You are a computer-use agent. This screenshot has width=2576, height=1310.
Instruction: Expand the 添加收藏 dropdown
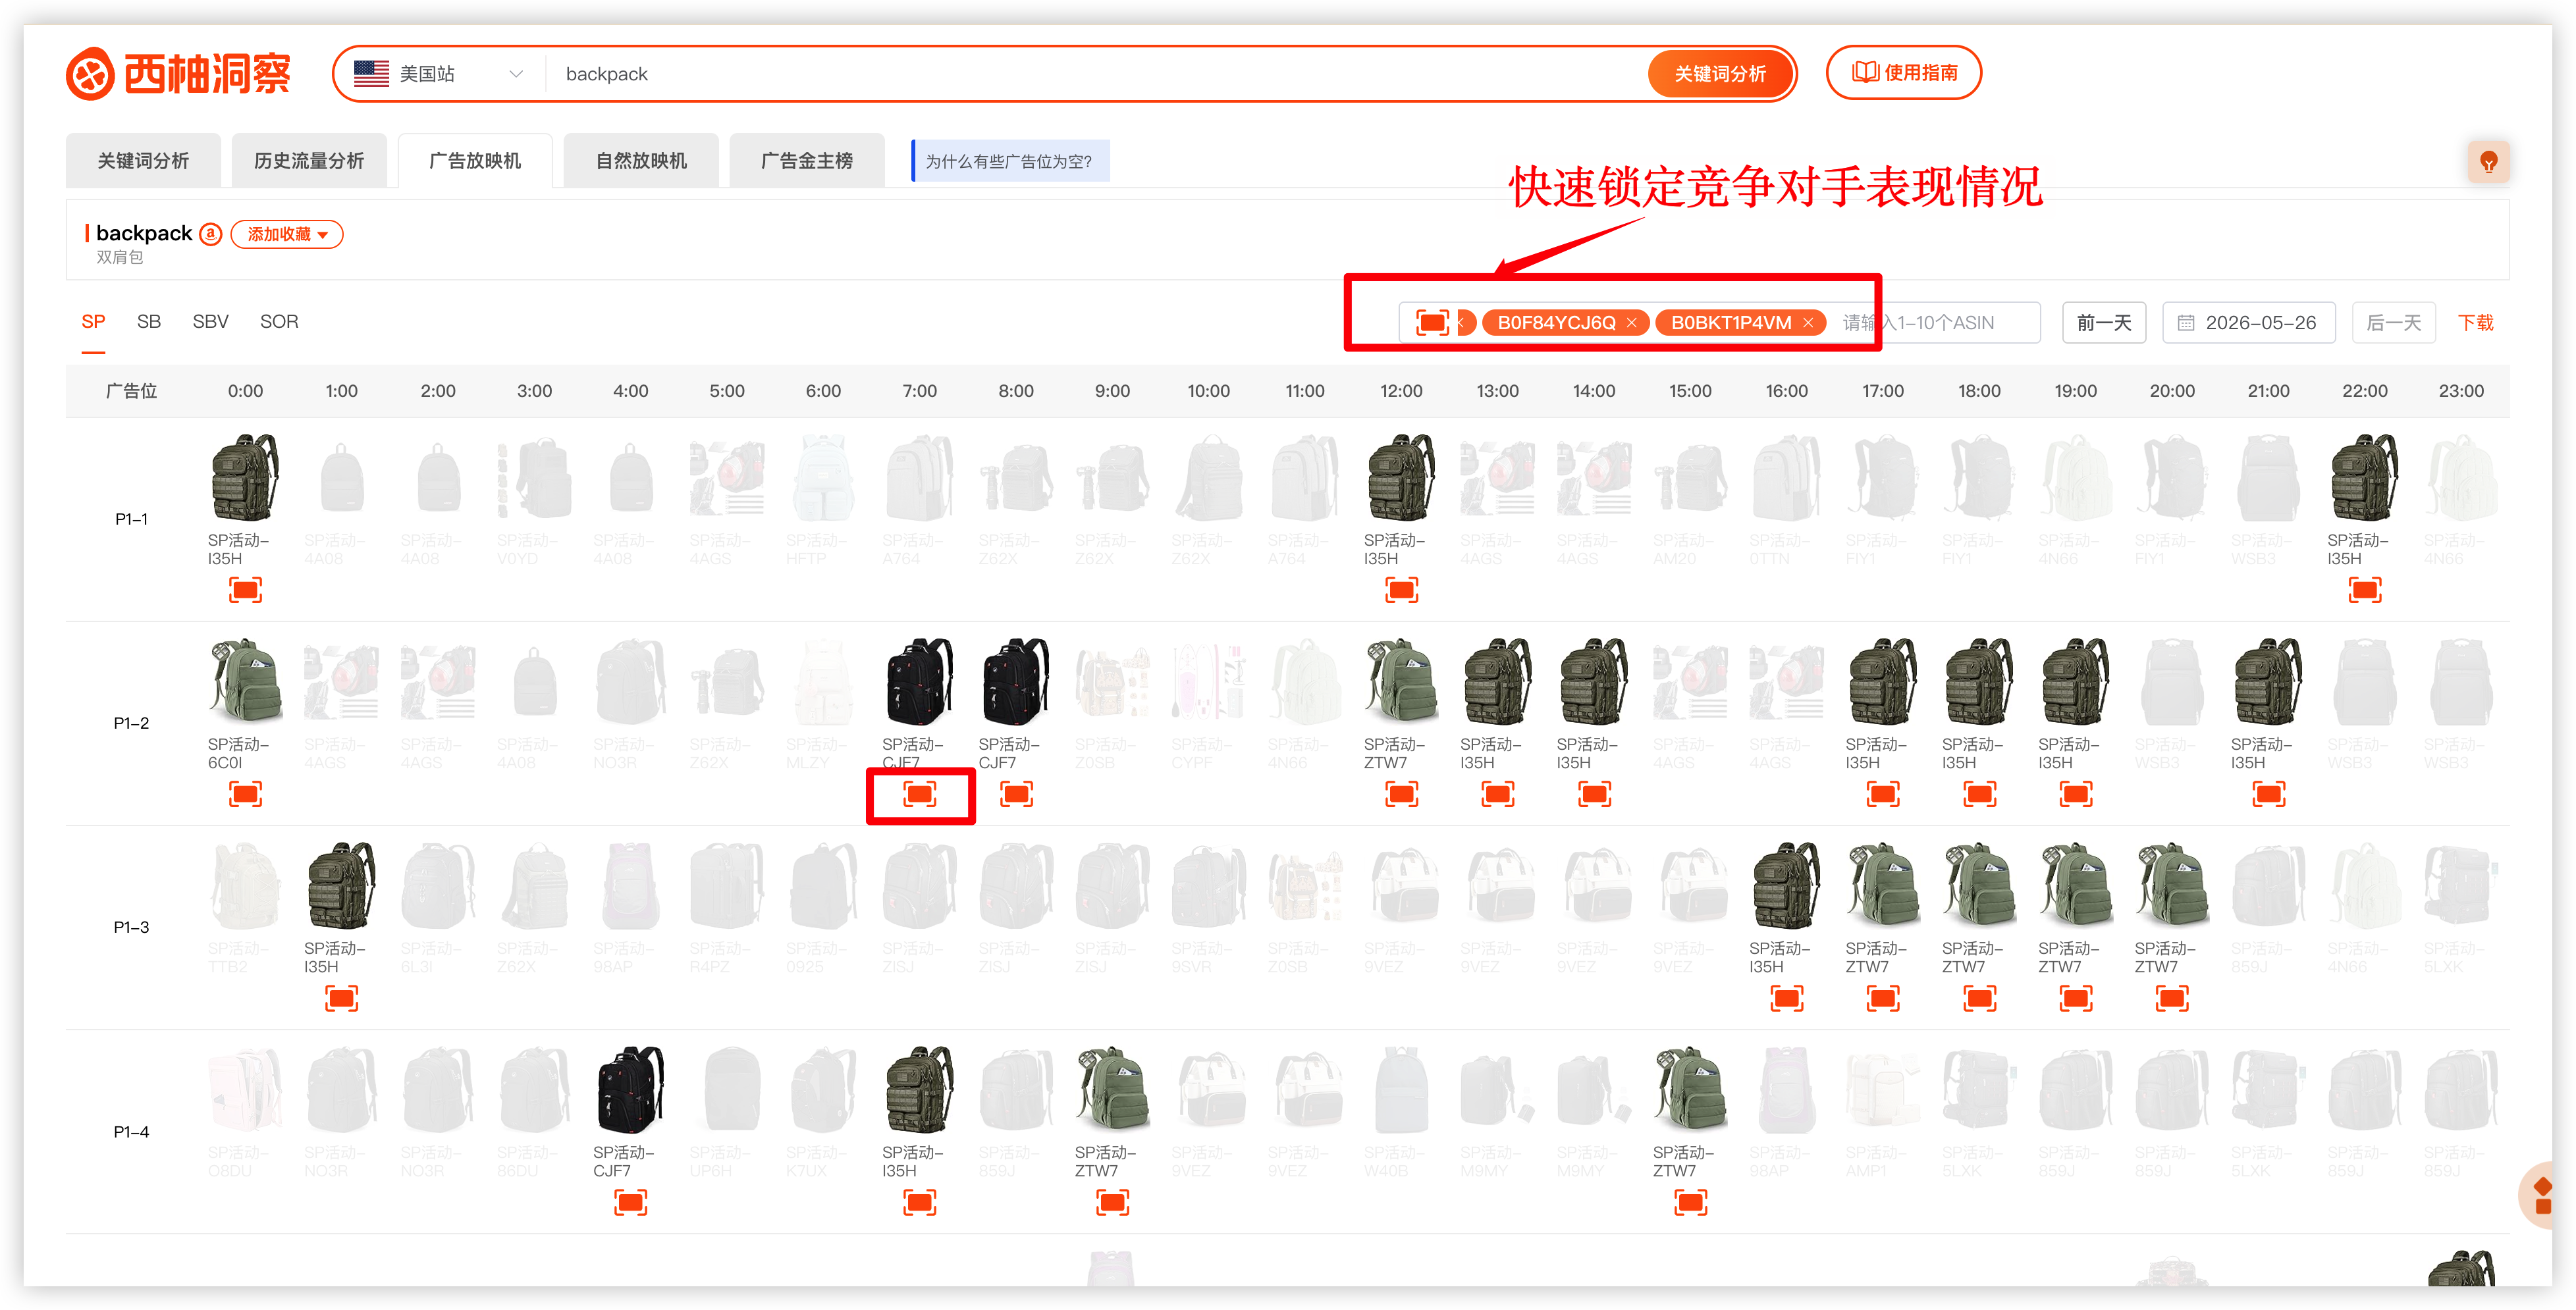point(287,234)
